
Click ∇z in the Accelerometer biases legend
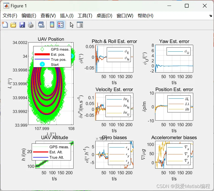[187, 161]
